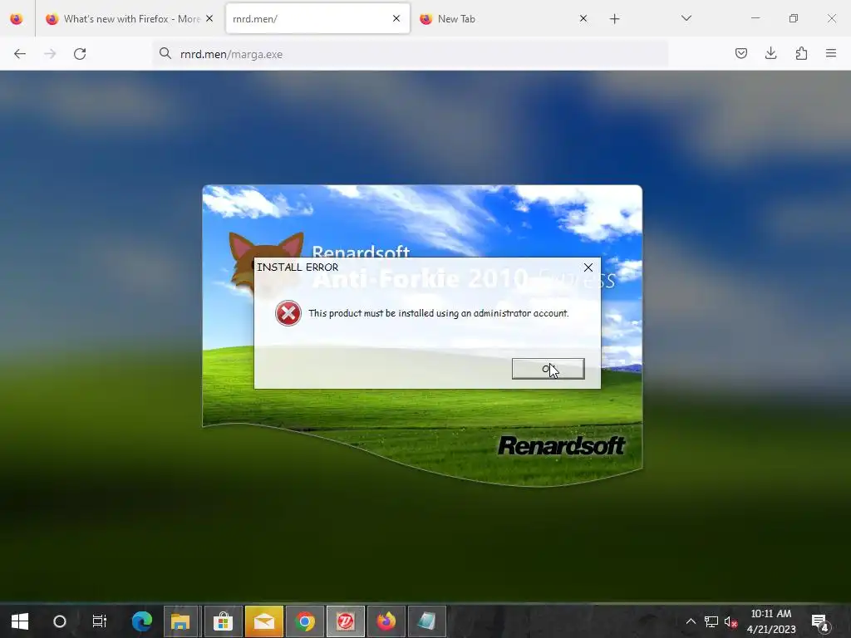Click the Renardsoft logo on splash screen

(561, 446)
